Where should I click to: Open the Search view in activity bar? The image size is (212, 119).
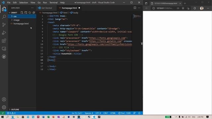(4, 17)
